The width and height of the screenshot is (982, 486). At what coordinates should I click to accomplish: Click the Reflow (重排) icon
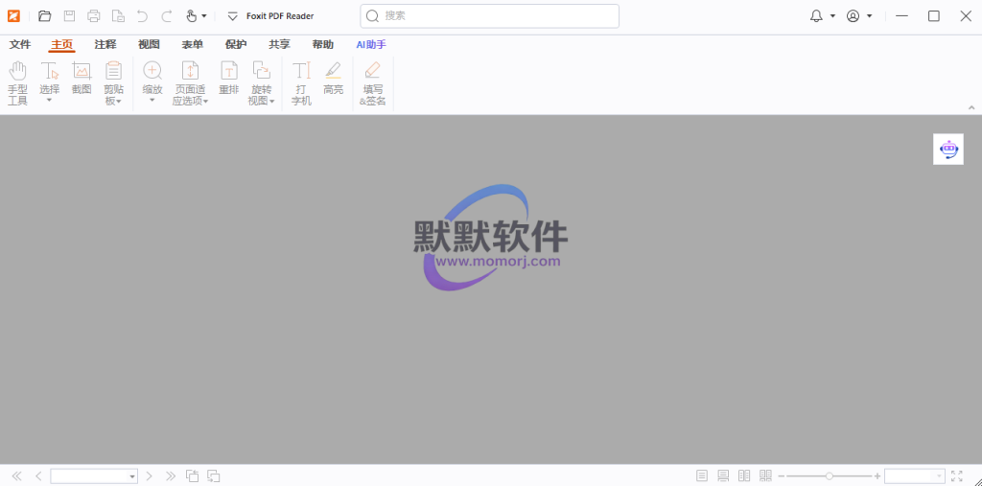pos(229,79)
